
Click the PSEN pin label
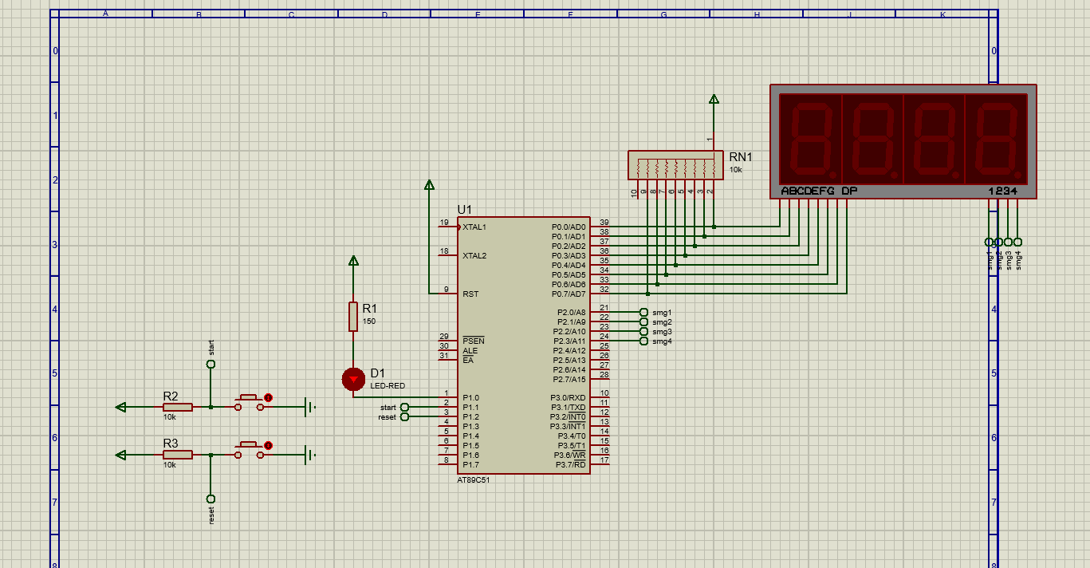[x=472, y=341]
